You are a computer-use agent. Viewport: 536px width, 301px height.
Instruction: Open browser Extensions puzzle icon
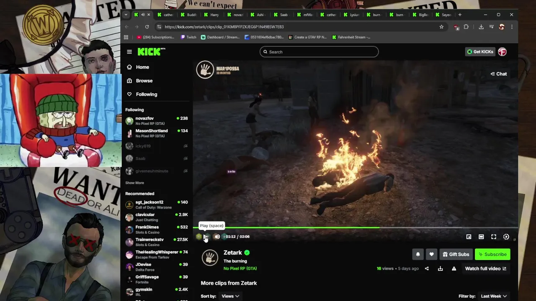pyautogui.click(x=466, y=27)
